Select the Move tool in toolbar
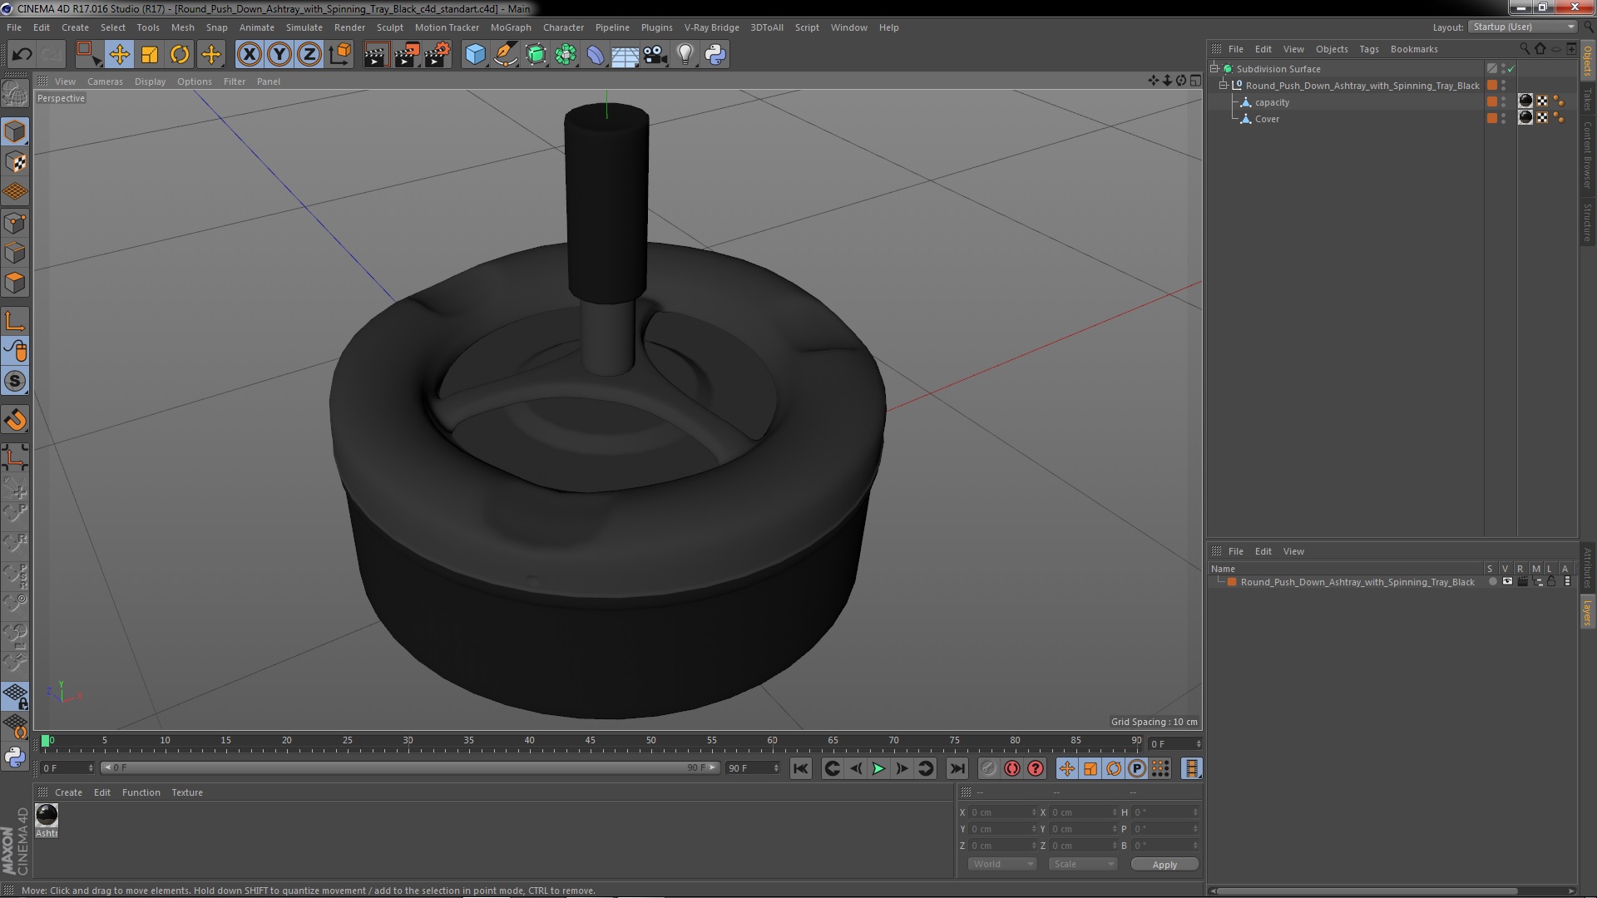This screenshot has height=898, width=1597. (x=119, y=55)
